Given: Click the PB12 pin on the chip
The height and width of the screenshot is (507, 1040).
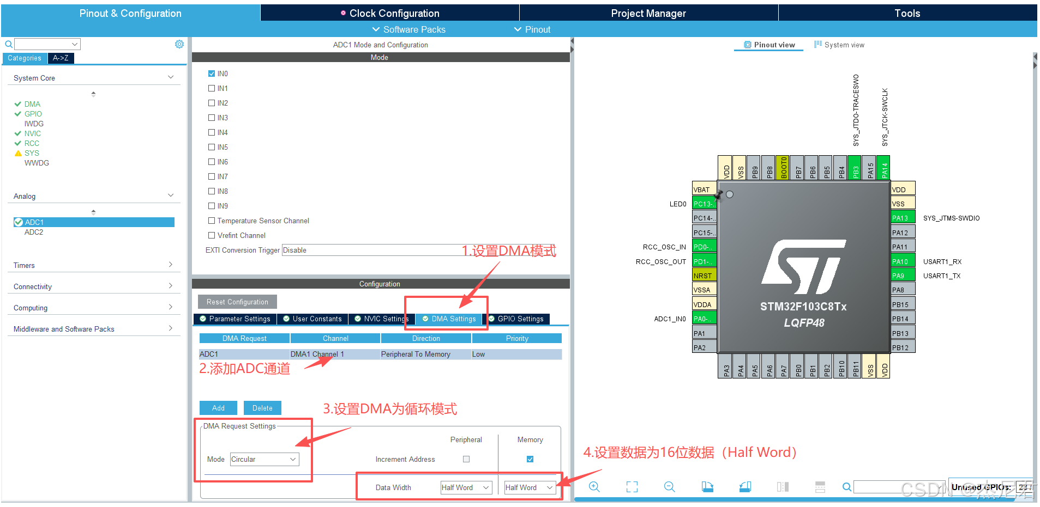Looking at the screenshot, I should 903,347.
